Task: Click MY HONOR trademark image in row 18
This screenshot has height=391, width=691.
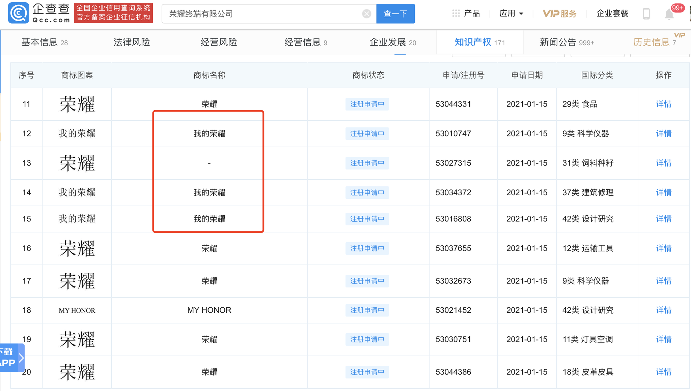Action: (77, 310)
